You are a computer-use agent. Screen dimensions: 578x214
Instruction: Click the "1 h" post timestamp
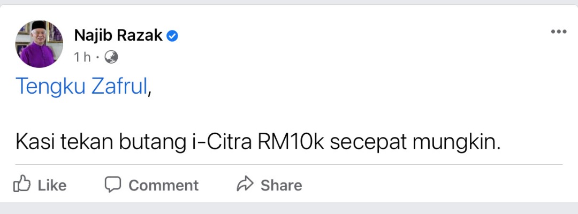coord(82,57)
